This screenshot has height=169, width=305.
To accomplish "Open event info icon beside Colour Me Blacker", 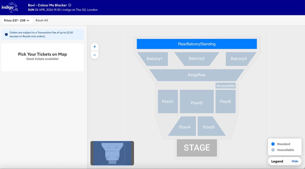I will pyautogui.click(x=70, y=5).
